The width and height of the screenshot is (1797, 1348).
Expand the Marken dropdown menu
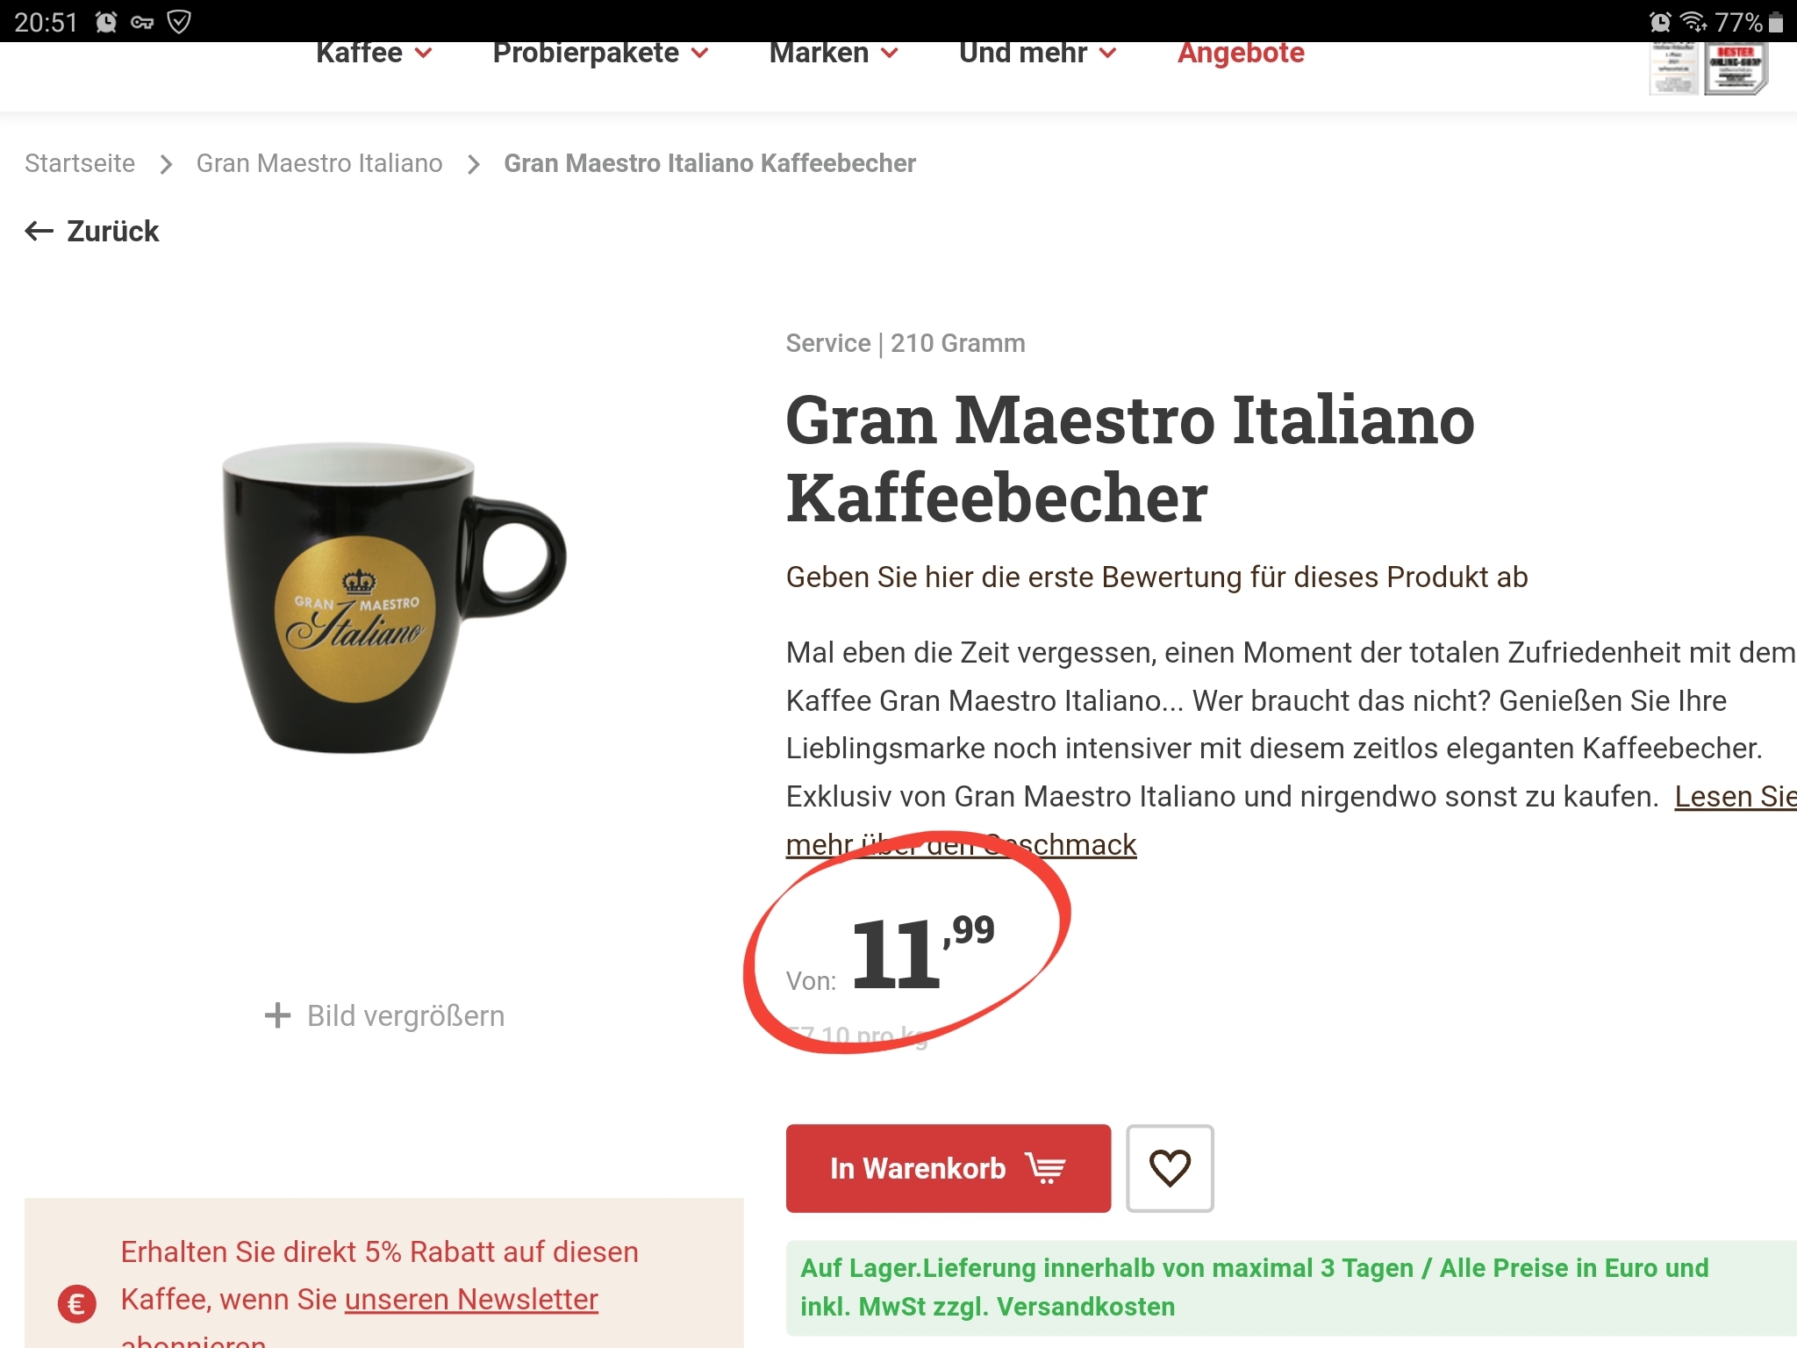(834, 54)
